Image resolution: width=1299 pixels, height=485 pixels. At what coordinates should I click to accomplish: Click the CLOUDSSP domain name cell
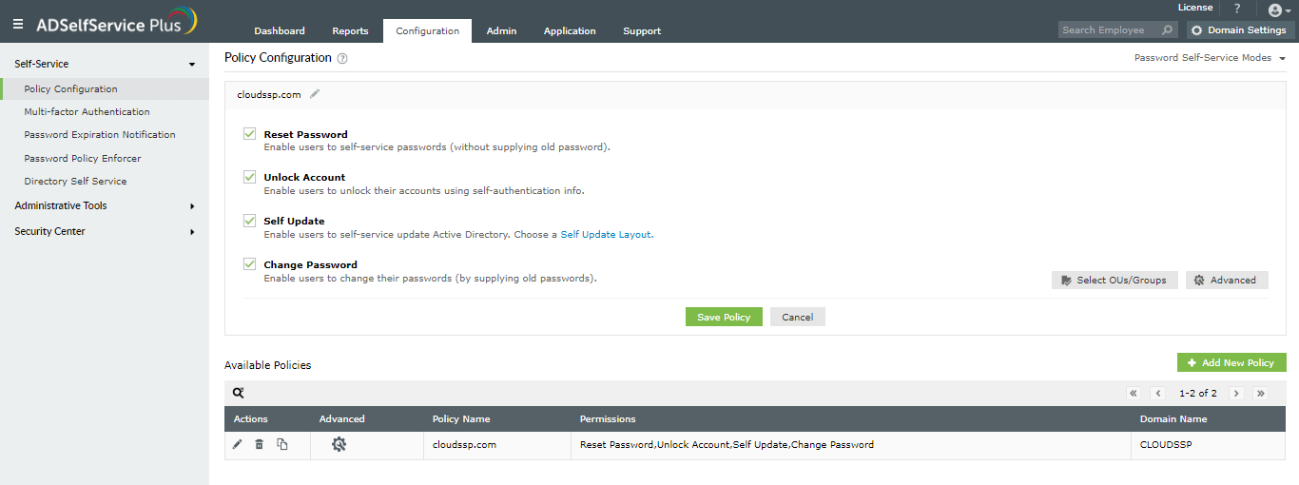click(1164, 444)
